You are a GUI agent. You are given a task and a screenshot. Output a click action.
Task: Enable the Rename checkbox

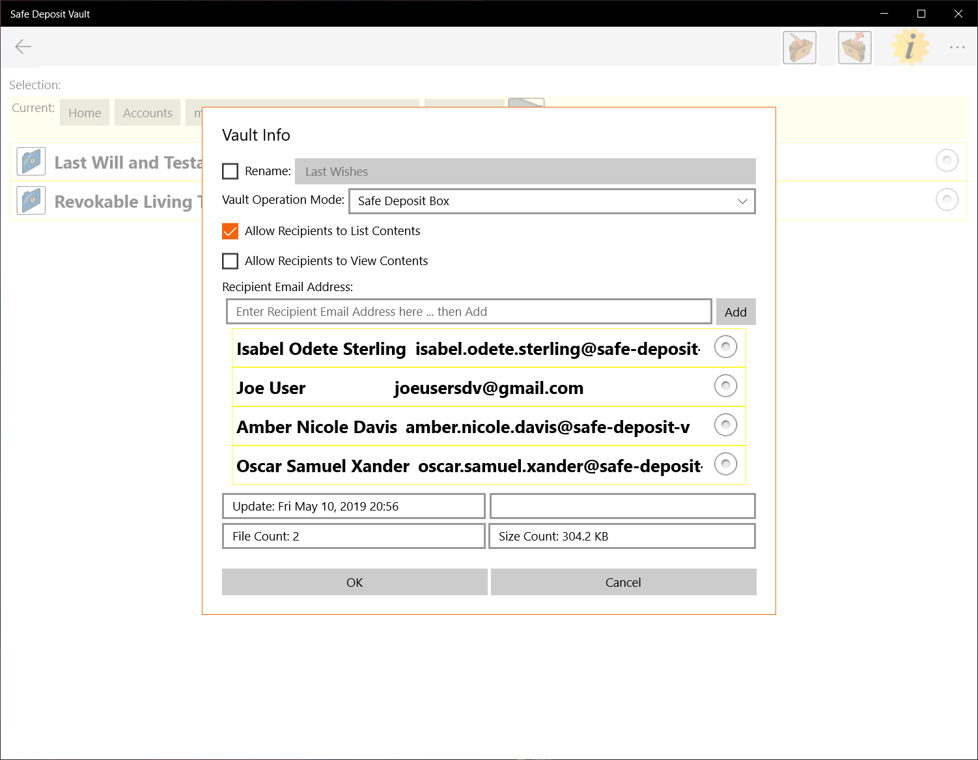pyautogui.click(x=231, y=171)
